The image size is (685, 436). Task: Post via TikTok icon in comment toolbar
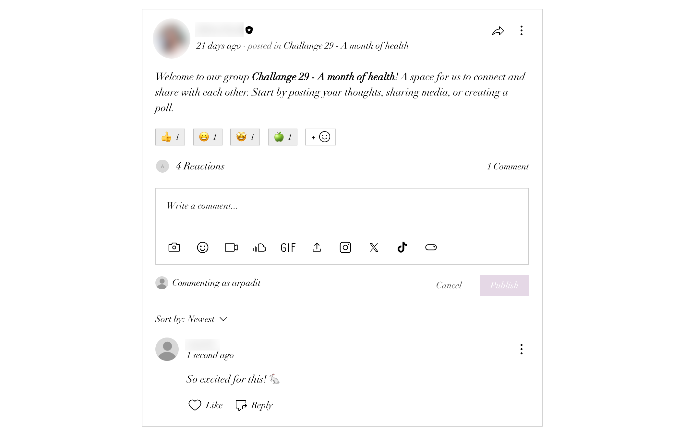pyautogui.click(x=402, y=247)
